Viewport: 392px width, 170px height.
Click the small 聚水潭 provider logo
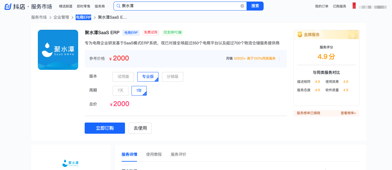click(71, 163)
